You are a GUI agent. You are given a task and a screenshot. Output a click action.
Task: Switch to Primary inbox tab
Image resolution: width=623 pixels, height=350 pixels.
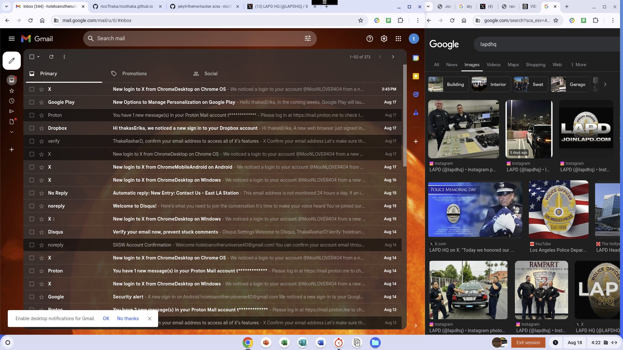tap(64, 74)
